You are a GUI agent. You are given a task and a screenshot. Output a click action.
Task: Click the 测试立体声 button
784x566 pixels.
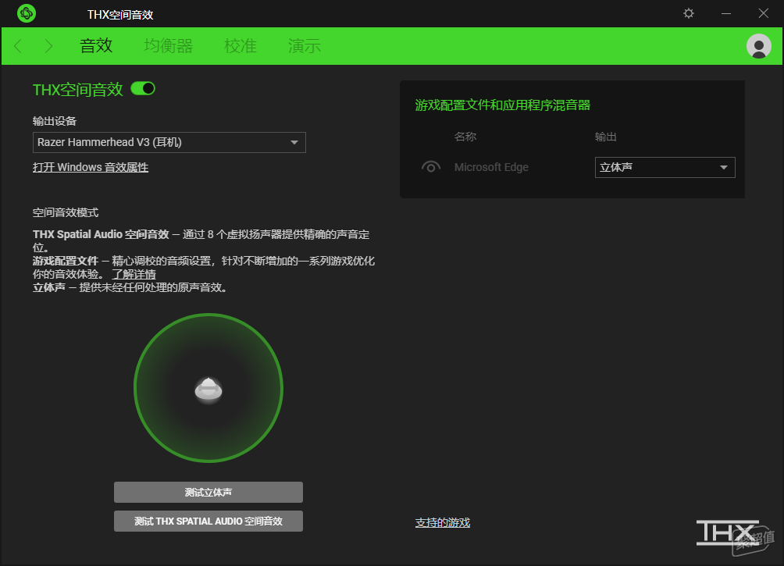pyautogui.click(x=208, y=492)
